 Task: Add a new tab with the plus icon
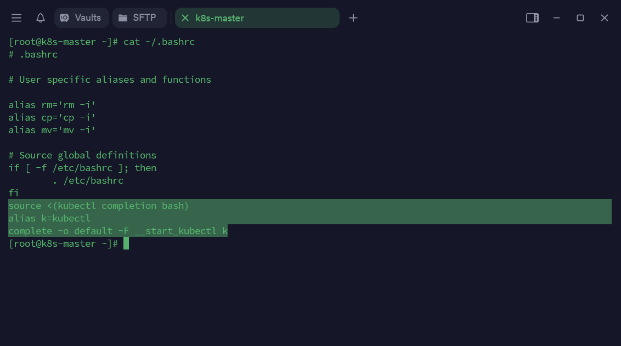click(x=353, y=18)
